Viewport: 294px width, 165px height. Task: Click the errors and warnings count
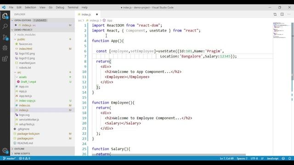(24, 159)
